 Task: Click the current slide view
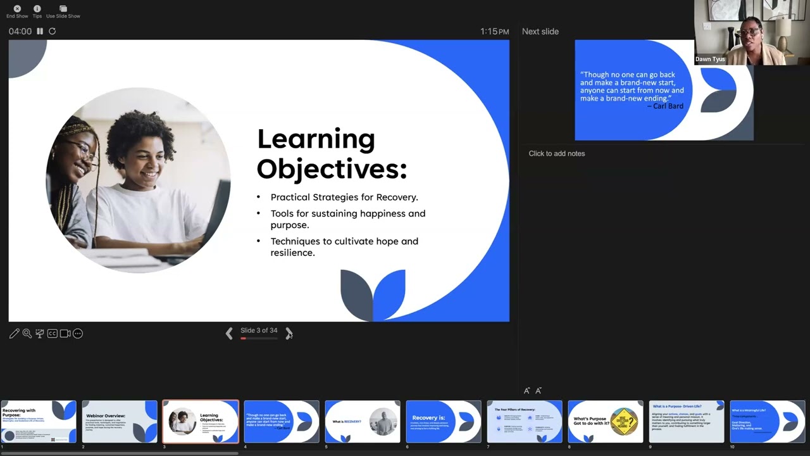tap(259, 180)
